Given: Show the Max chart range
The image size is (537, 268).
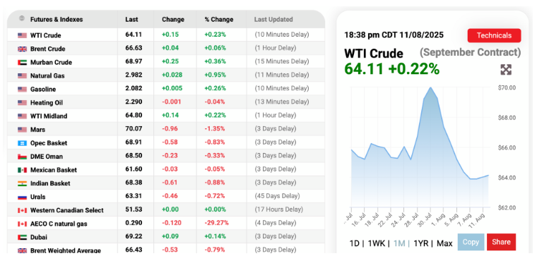Looking at the screenshot, I should click(x=444, y=243).
